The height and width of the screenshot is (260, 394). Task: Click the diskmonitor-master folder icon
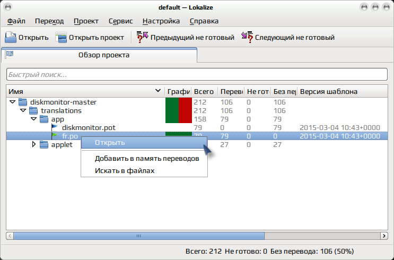(x=23, y=102)
